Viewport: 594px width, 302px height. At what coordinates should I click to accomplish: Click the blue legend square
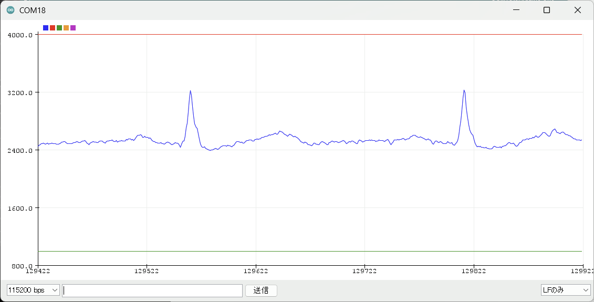click(46, 28)
